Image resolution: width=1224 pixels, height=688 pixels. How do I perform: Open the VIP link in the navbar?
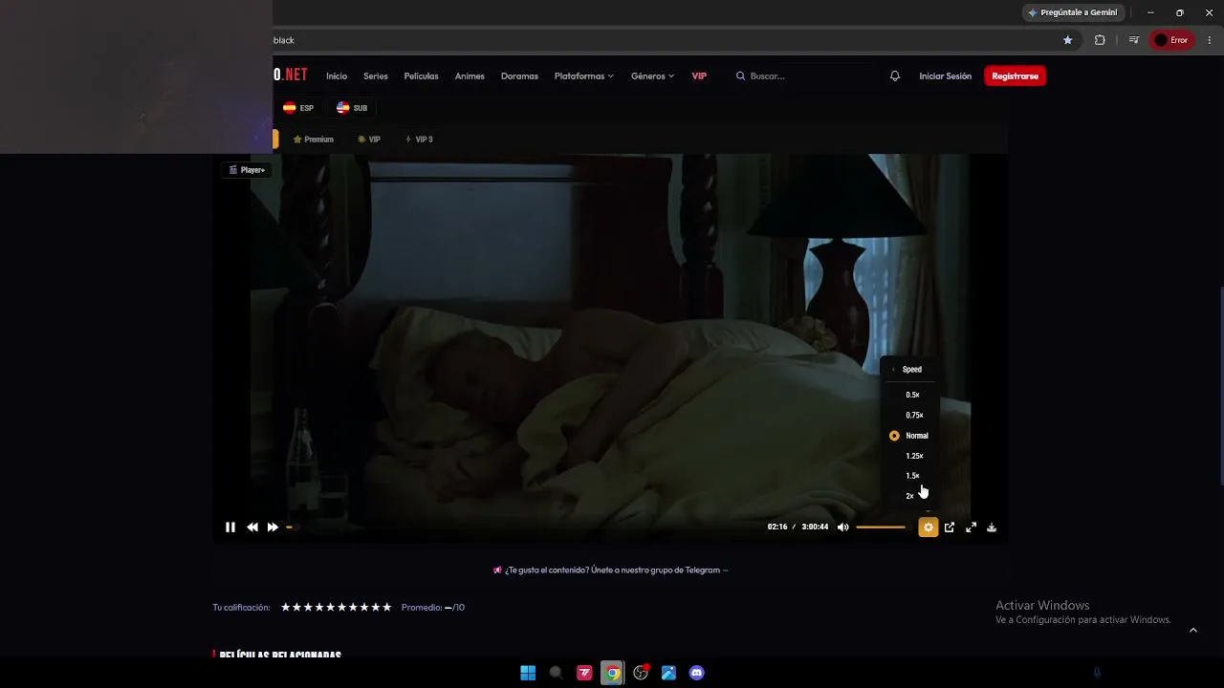pos(699,76)
